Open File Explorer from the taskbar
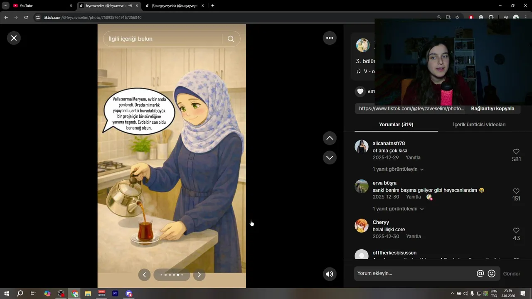This screenshot has height=299, width=532. [88, 294]
